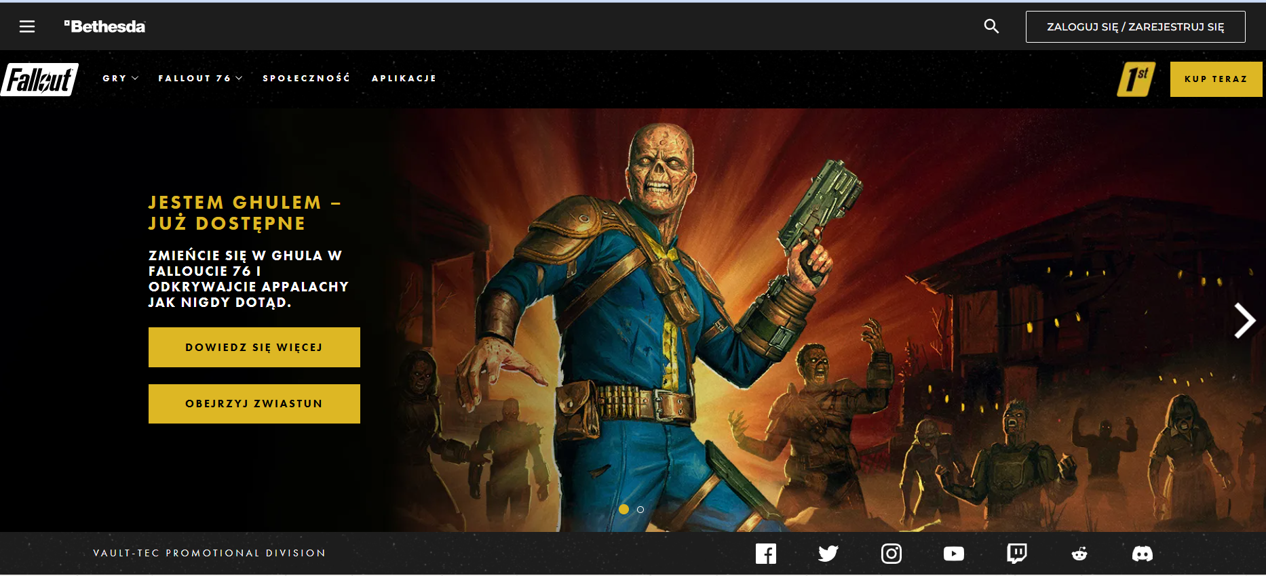Expand the GRY dropdown menu
The width and height of the screenshot is (1266, 576).
pyautogui.click(x=120, y=79)
